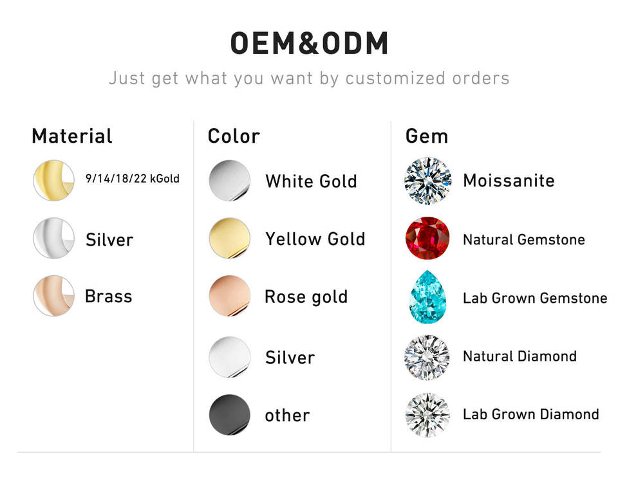This screenshot has width=618, height=481.
Task: Click the Natural Diamond gem icon
Action: [427, 357]
